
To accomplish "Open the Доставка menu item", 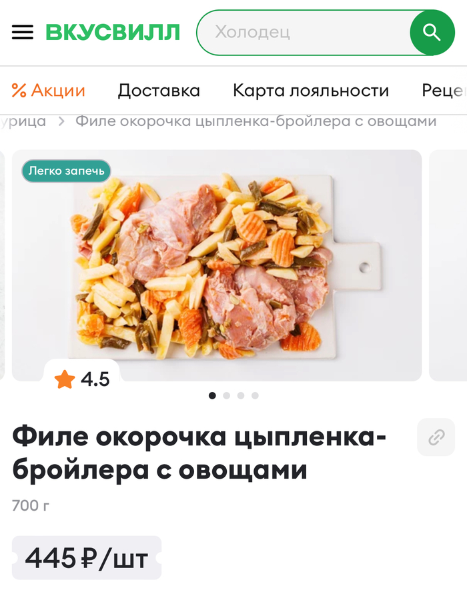I will point(159,91).
